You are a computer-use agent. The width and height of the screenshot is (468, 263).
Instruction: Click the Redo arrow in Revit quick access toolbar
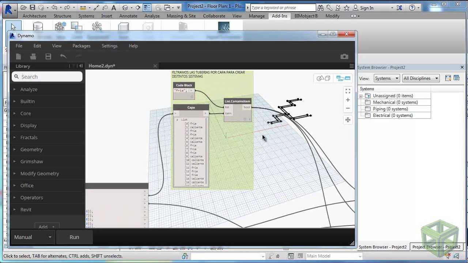[67, 8]
